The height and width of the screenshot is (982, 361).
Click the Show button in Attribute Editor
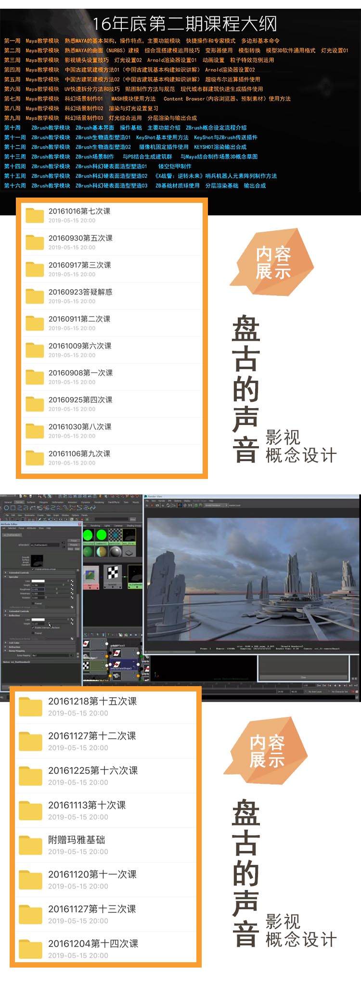click(70, 549)
